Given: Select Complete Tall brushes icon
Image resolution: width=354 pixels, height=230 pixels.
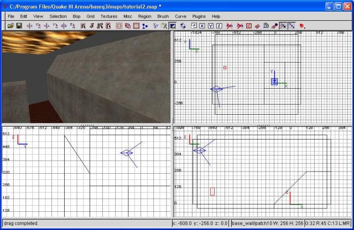Looking at the screenshot, I should point(83,26).
